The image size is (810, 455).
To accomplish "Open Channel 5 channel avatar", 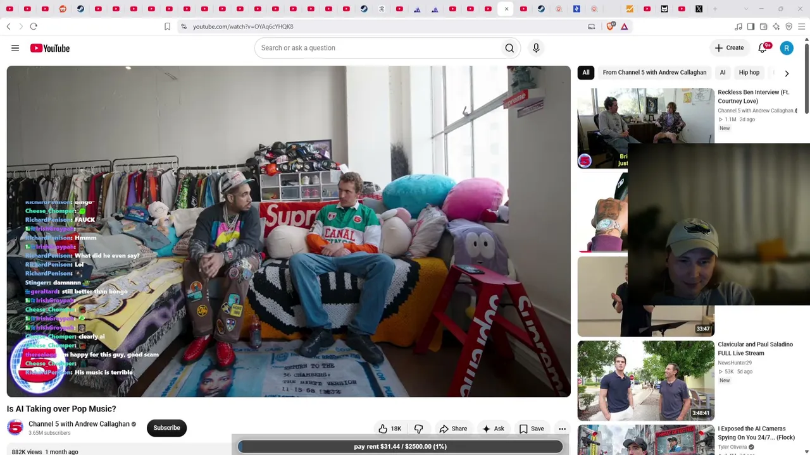I will 15,428.
